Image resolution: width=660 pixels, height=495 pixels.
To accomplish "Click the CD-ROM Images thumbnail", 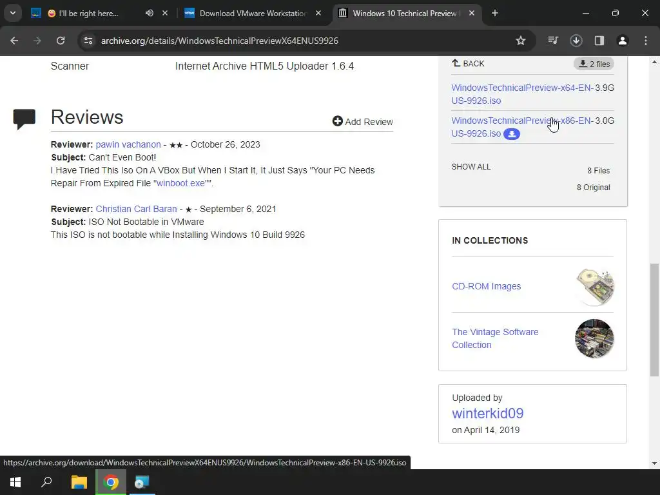I will click(x=595, y=287).
